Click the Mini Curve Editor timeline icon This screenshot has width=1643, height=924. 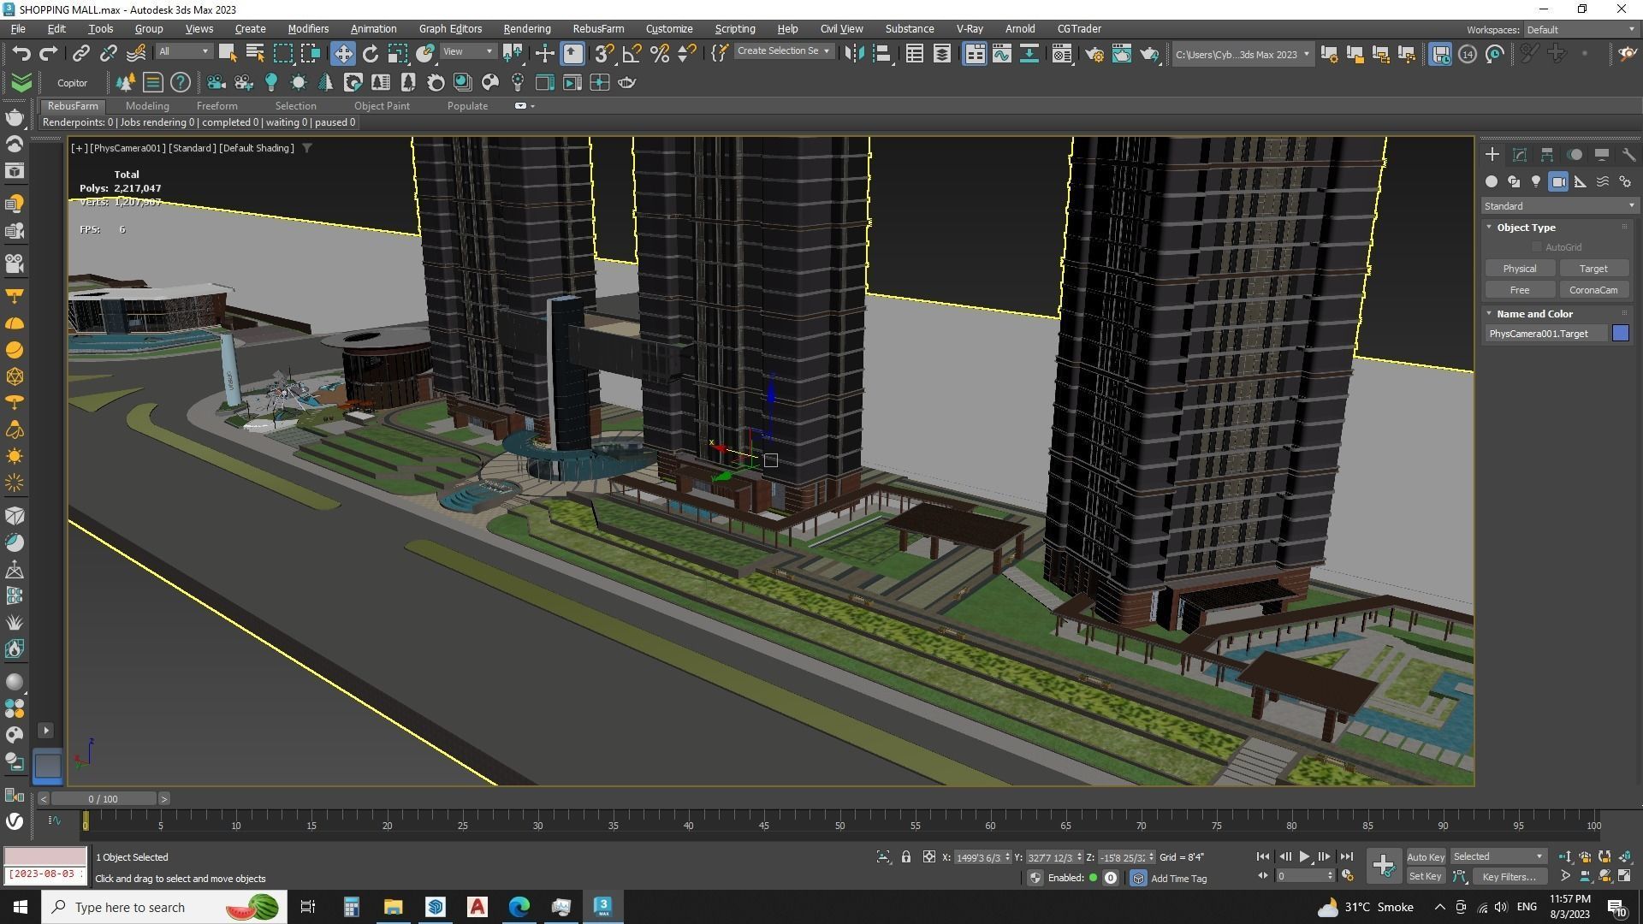(x=55, y=820)
